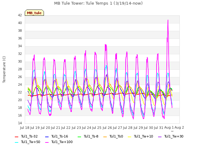Viewport: 198px width, 148px height.
Task: Select the Tul1_Ts-16 legend label
Action: (x=60, y=136)
